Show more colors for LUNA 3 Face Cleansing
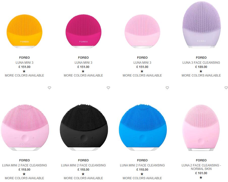This screenshot has height=182, width=228. click(201, 76)
